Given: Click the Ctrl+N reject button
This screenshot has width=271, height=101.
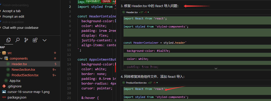Looking at the screenshot, I should tap(107, 1).
